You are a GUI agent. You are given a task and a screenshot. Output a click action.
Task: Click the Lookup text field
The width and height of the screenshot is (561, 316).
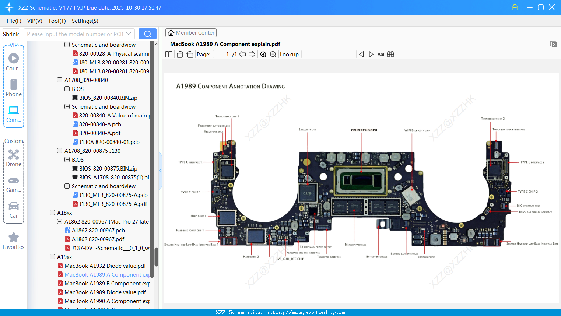click(x=329, y=55)
